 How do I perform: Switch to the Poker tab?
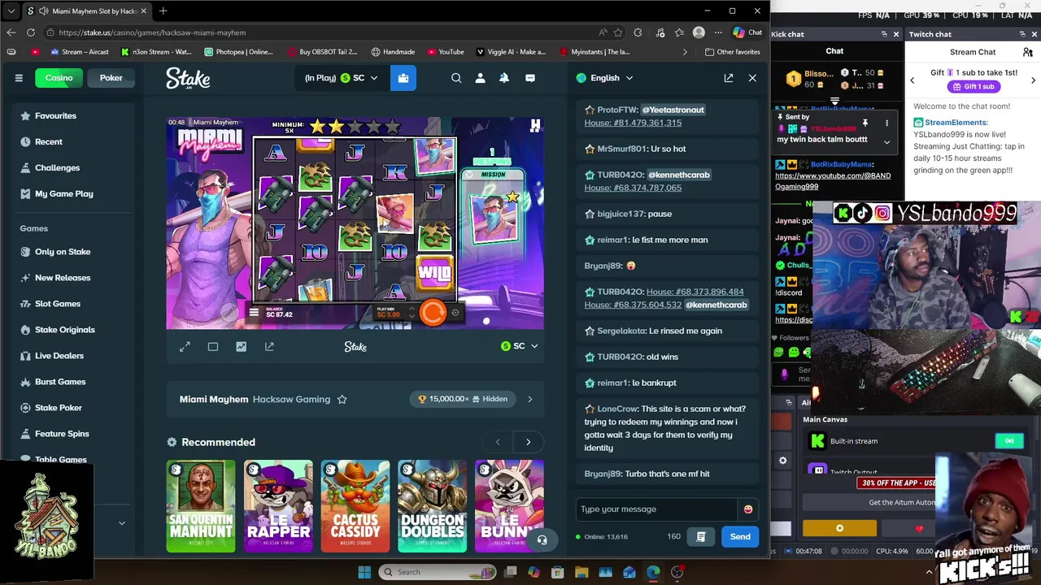point(111,78)
